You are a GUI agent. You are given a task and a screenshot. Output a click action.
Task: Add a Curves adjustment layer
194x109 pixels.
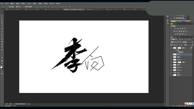point(180,29)
